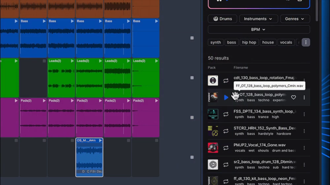Open more options for FF_OT_128 bass loop
330x185 pixels.
[304, 98]
